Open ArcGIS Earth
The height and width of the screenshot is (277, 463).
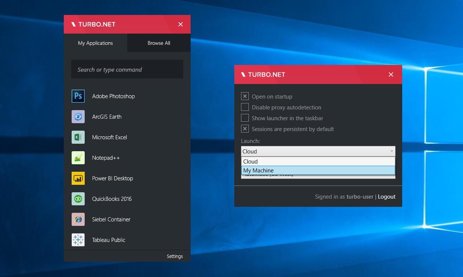tap(107, 116)
